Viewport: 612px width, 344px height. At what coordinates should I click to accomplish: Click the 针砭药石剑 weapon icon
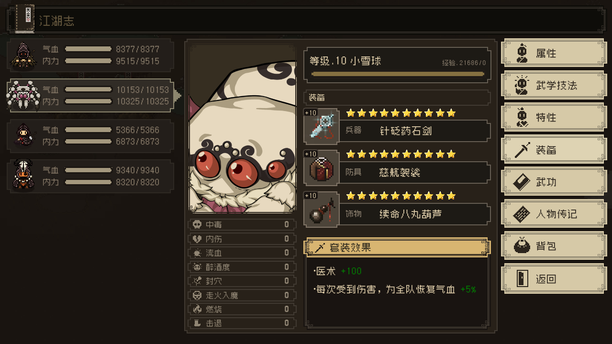pyautogui.click(x=322, y=127)
